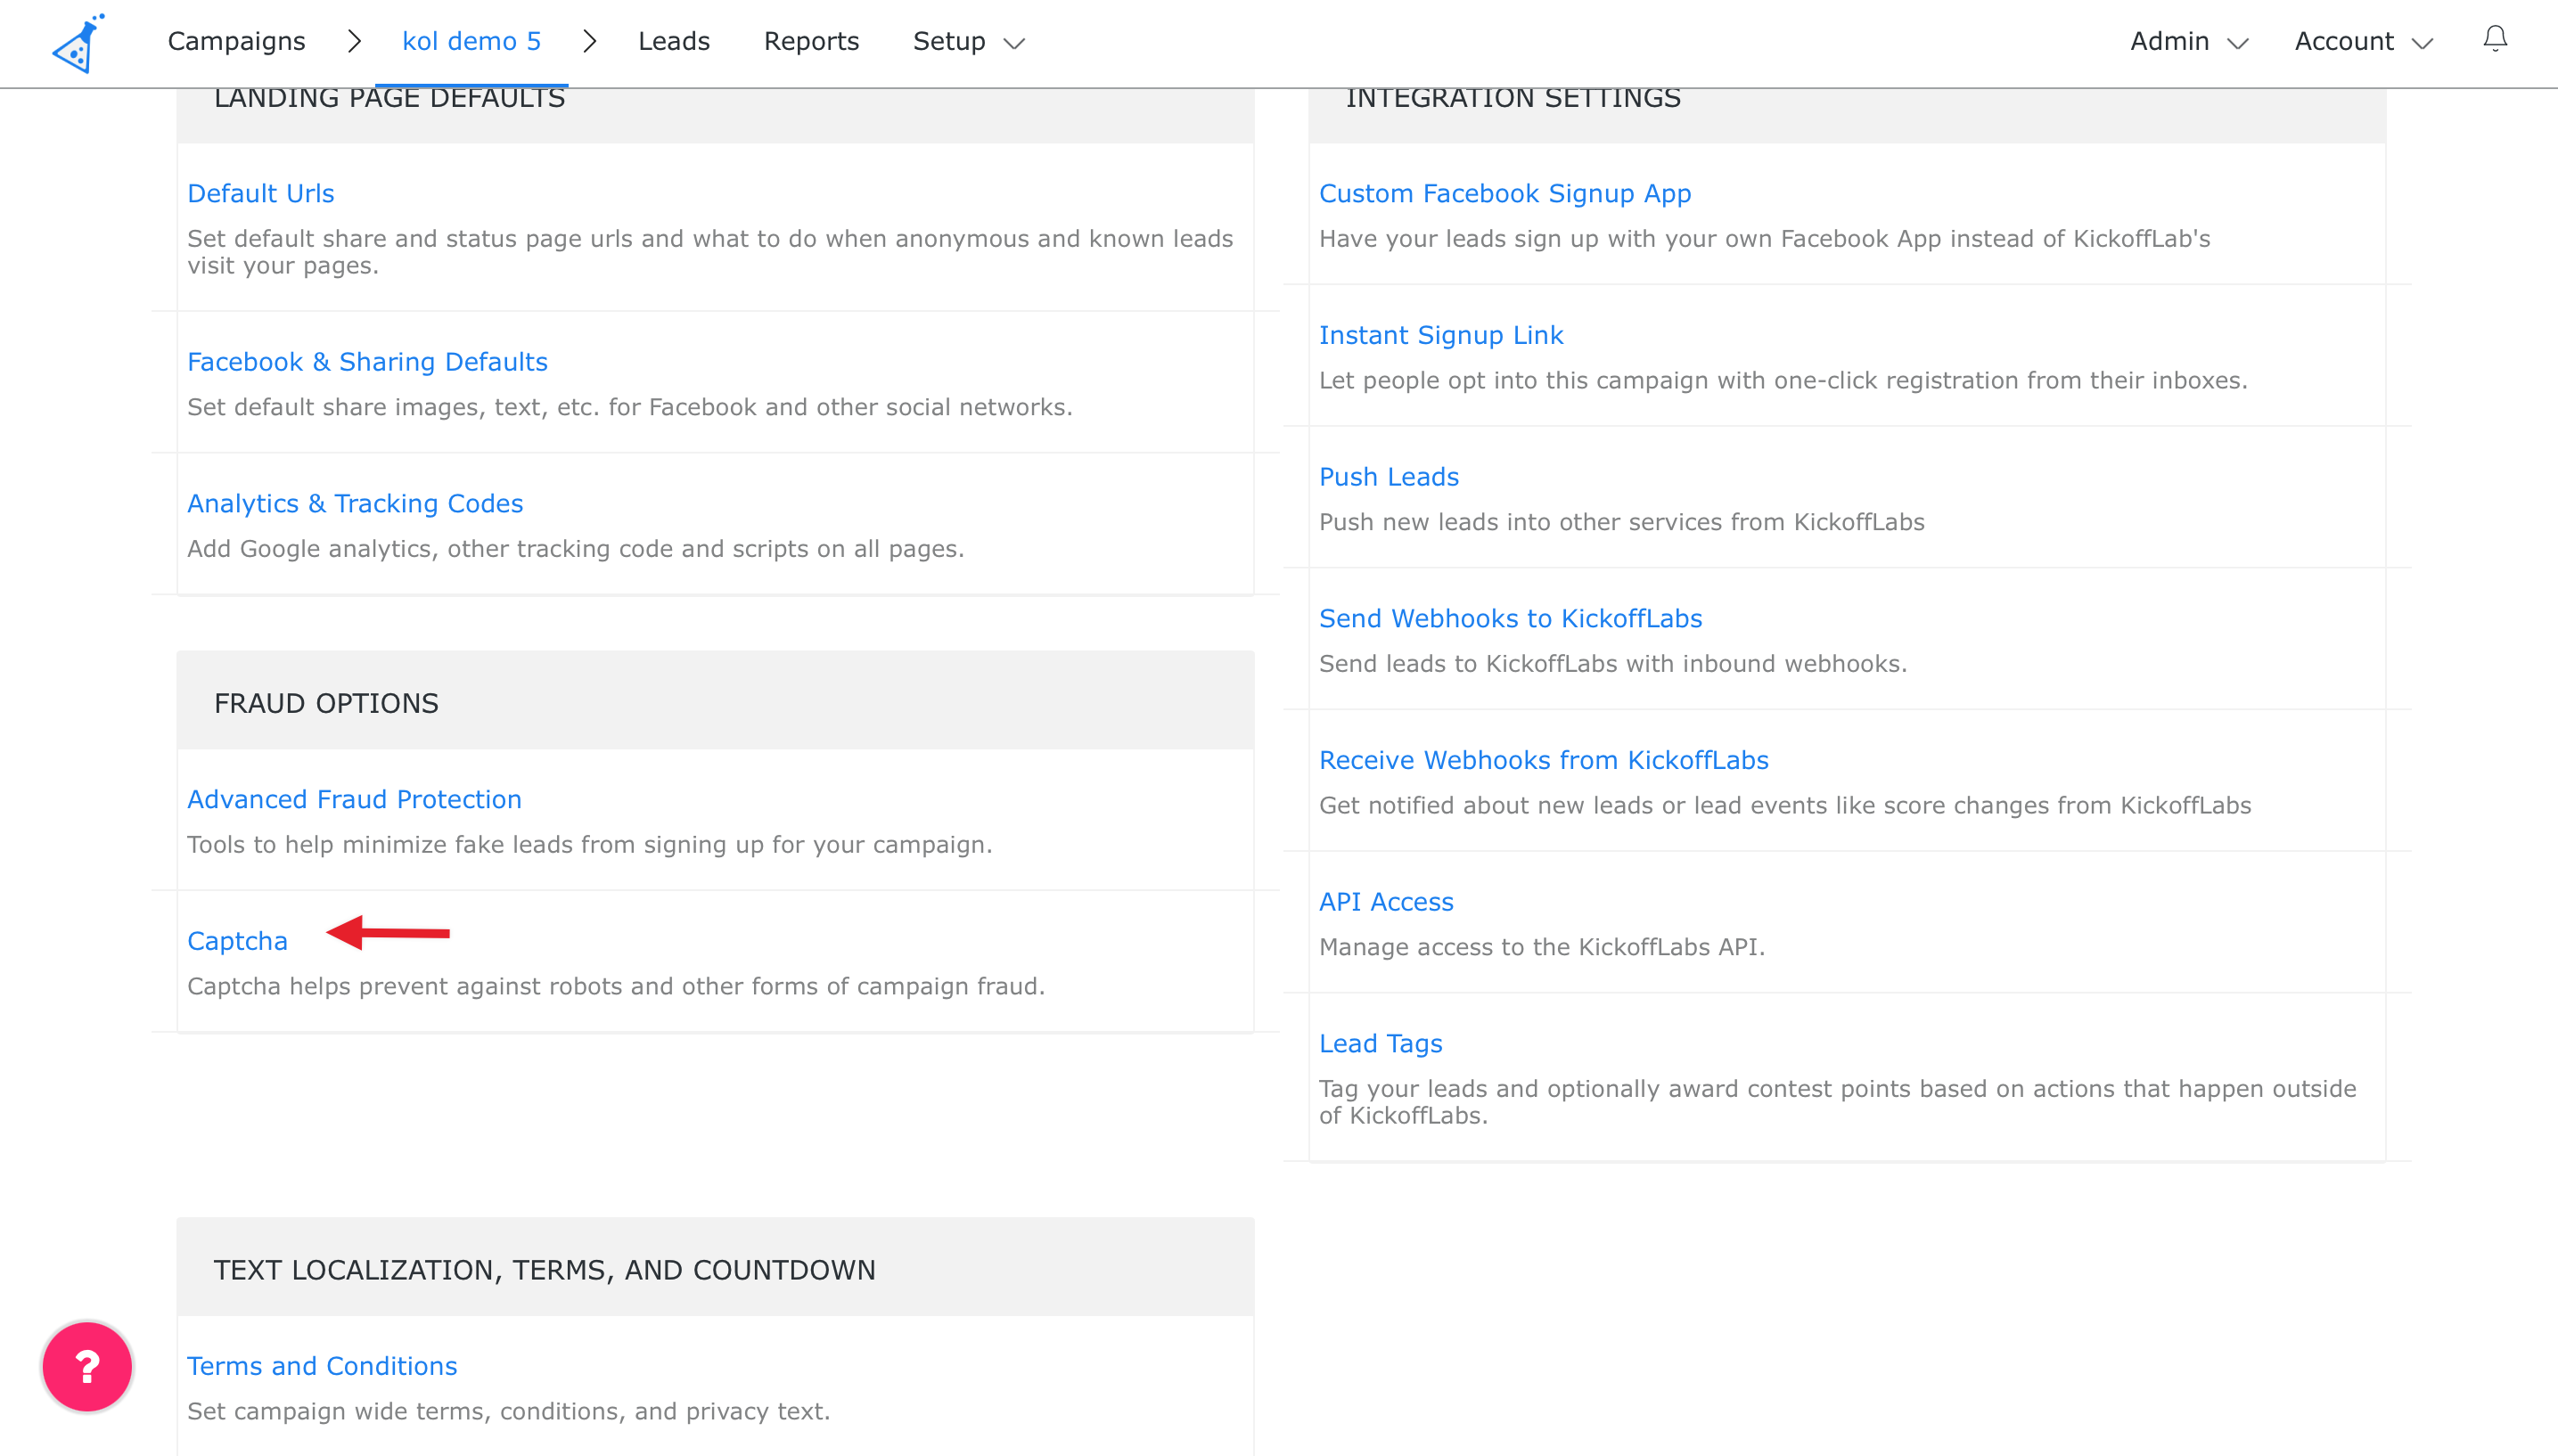Open the Instant Signup Link setting
Viewport: 2558px width, 1456px height.
pyautogui.click(x=1441, y=335)
